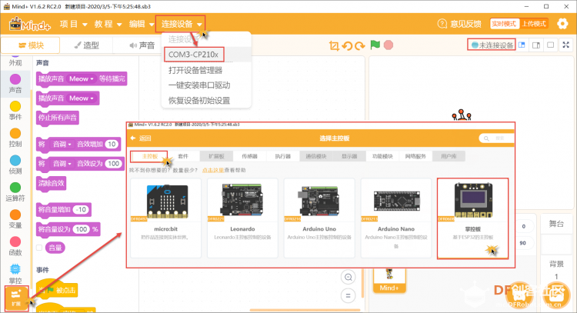Open Meow dropdown in second 播放声音 block
Image resolution: width=577 pixels, height=313 pixels.
82,98
